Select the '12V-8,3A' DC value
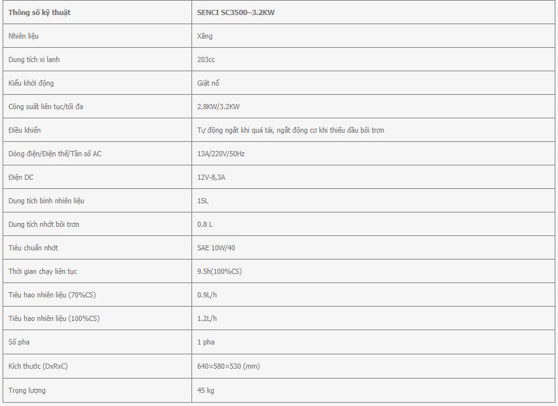558x406 pixels. (x=211, y=177)
